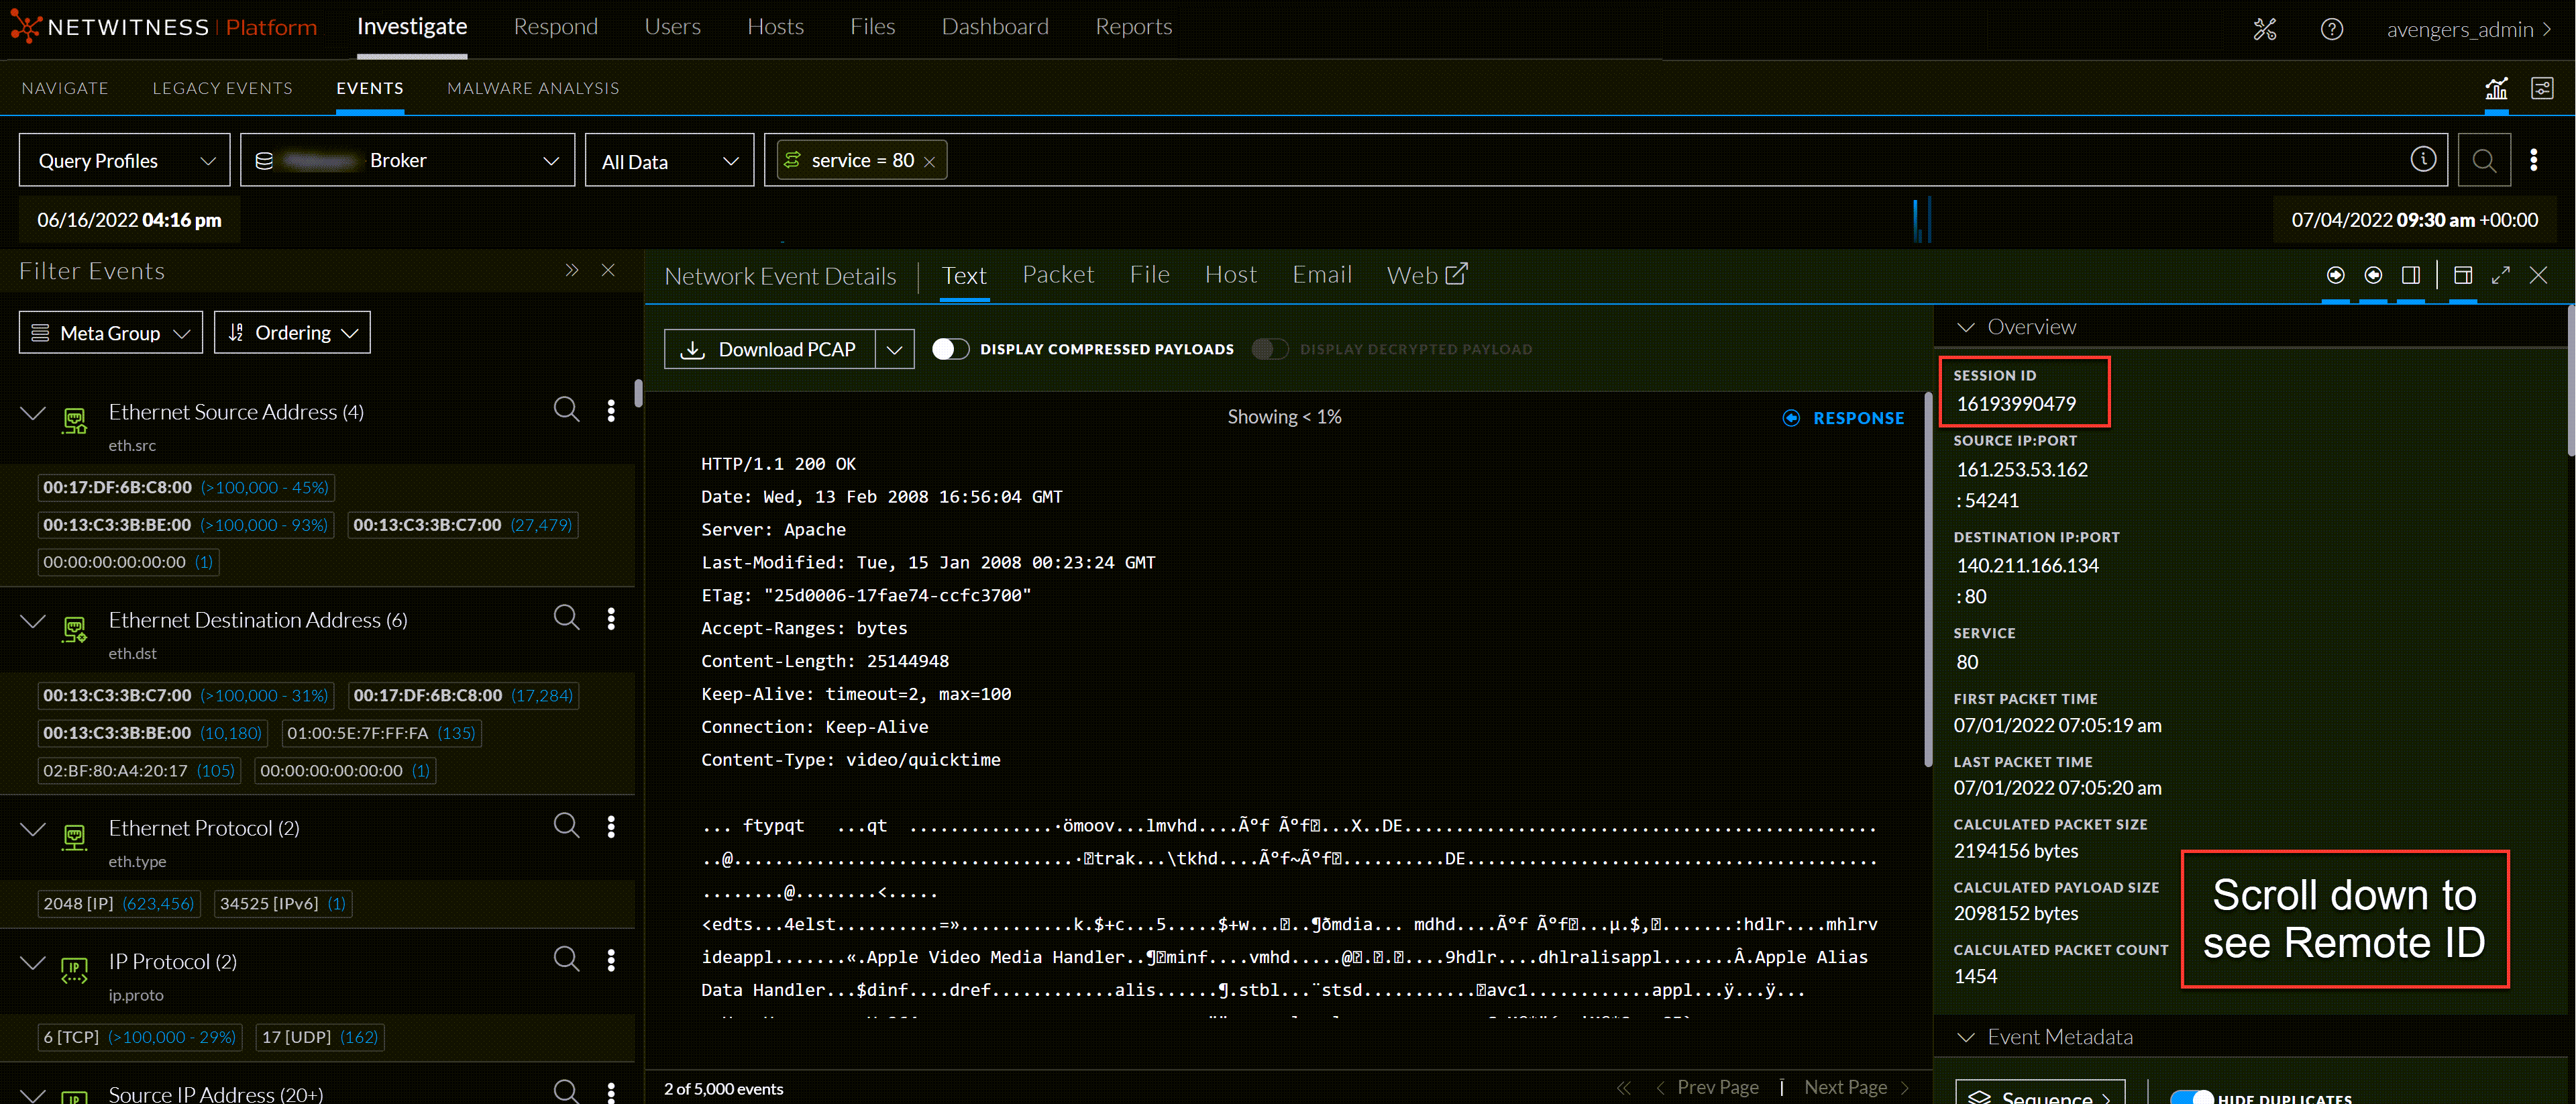This screenshot has width=2576, height=1104.
Task: Collapse the Ethernet Protocol meta section
Action: tap(33, 828)
